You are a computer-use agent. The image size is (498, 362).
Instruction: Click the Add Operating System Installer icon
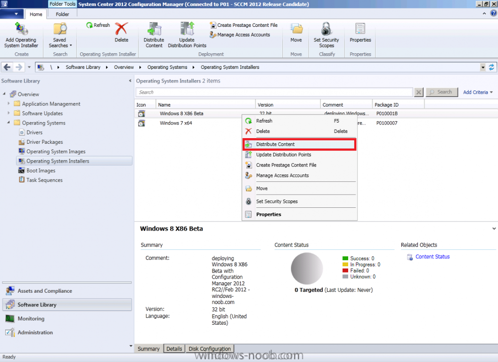coord(21,29)
